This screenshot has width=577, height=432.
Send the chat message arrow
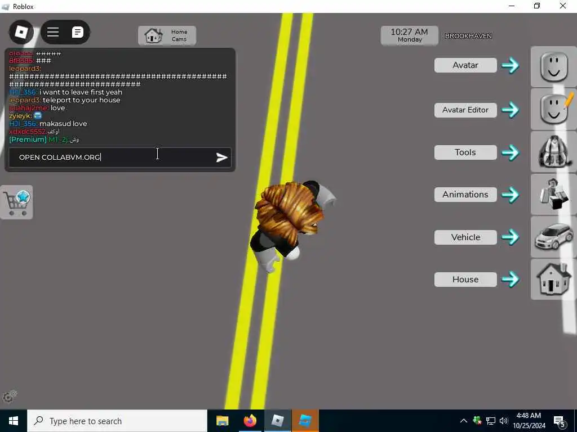tap(221, 157)
